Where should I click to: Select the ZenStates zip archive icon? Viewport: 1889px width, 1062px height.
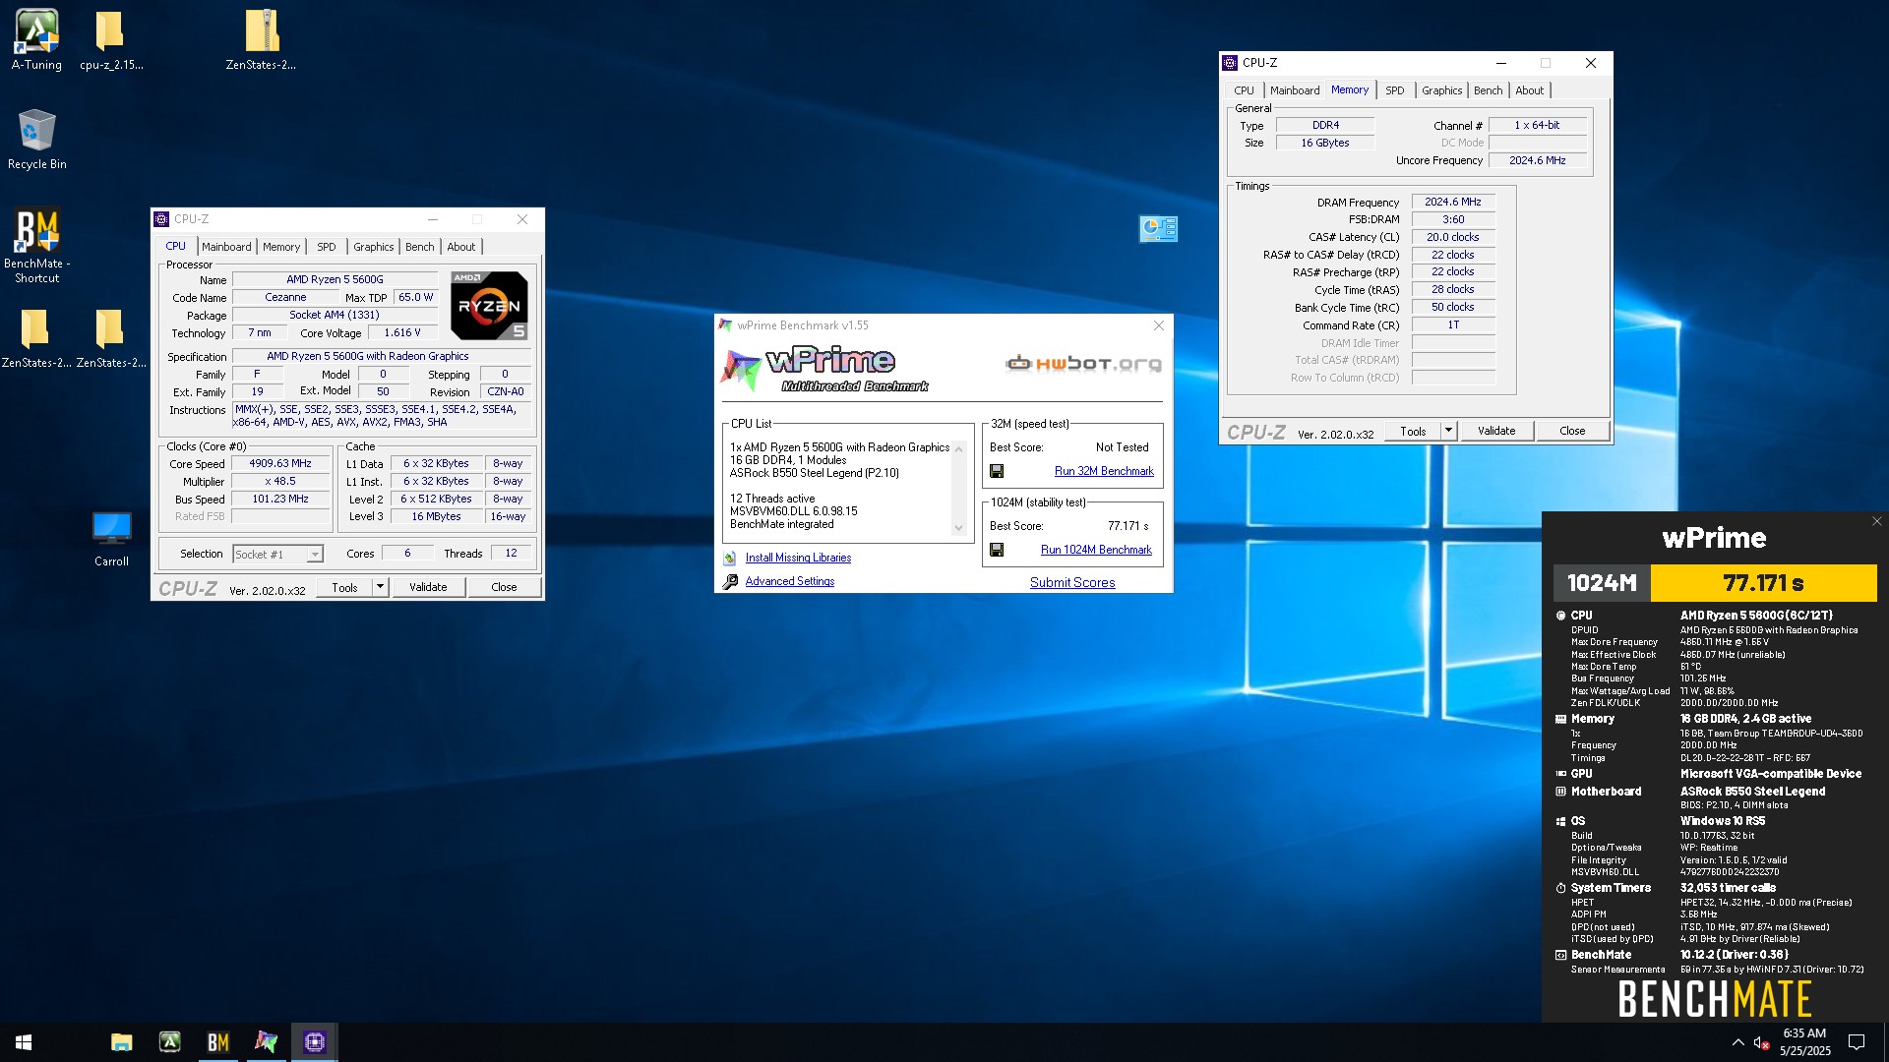click(261, 40)
